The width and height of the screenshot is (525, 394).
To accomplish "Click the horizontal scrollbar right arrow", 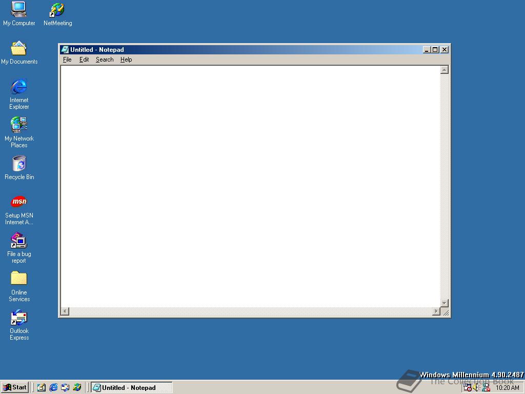I will click(x=436, y=311).
